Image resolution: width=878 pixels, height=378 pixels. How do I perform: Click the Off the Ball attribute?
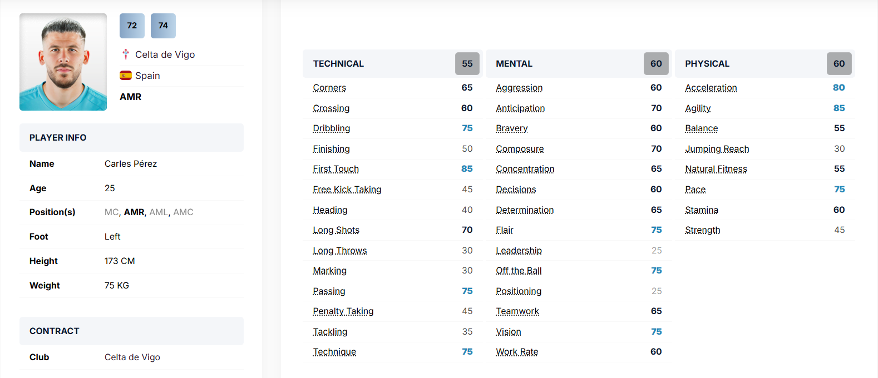point(519,271)
